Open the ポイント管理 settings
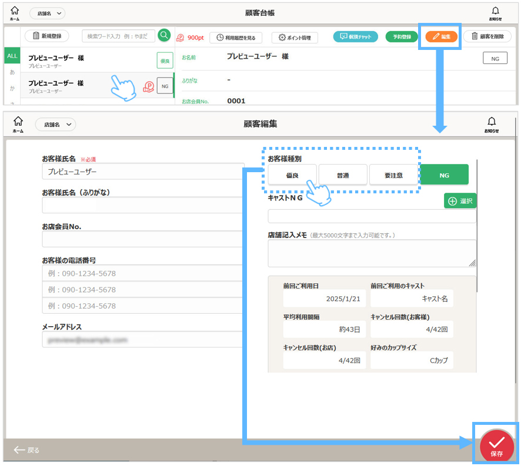The image size is (521, 466). [x=295, y=38]
